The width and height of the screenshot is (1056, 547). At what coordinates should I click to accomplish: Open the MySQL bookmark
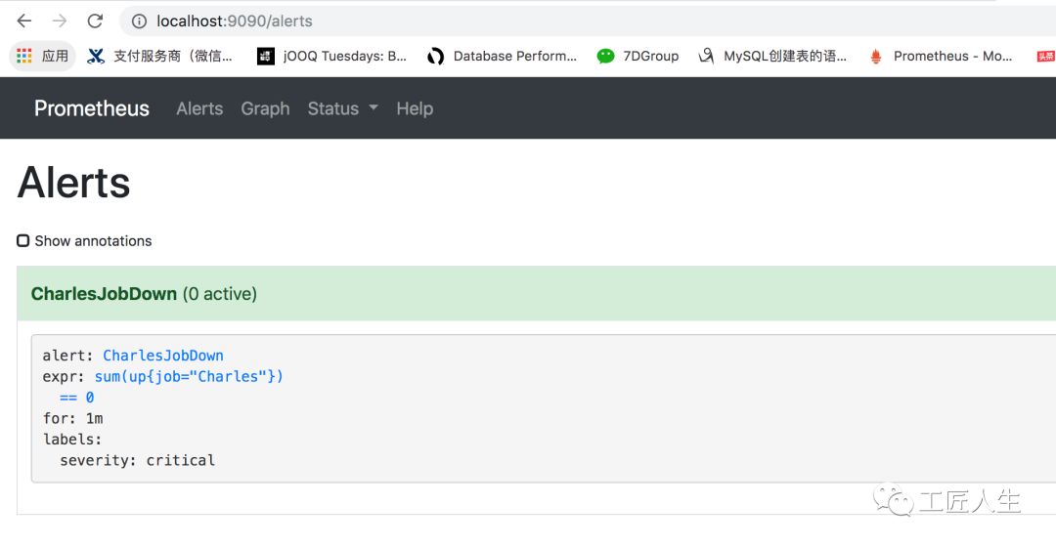(772, 56)
